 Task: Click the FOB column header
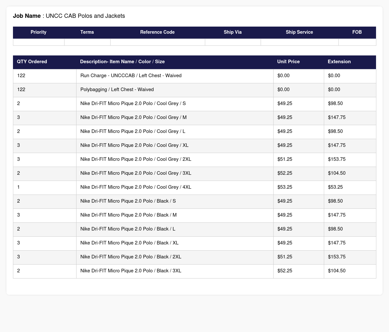pos(357,32)
